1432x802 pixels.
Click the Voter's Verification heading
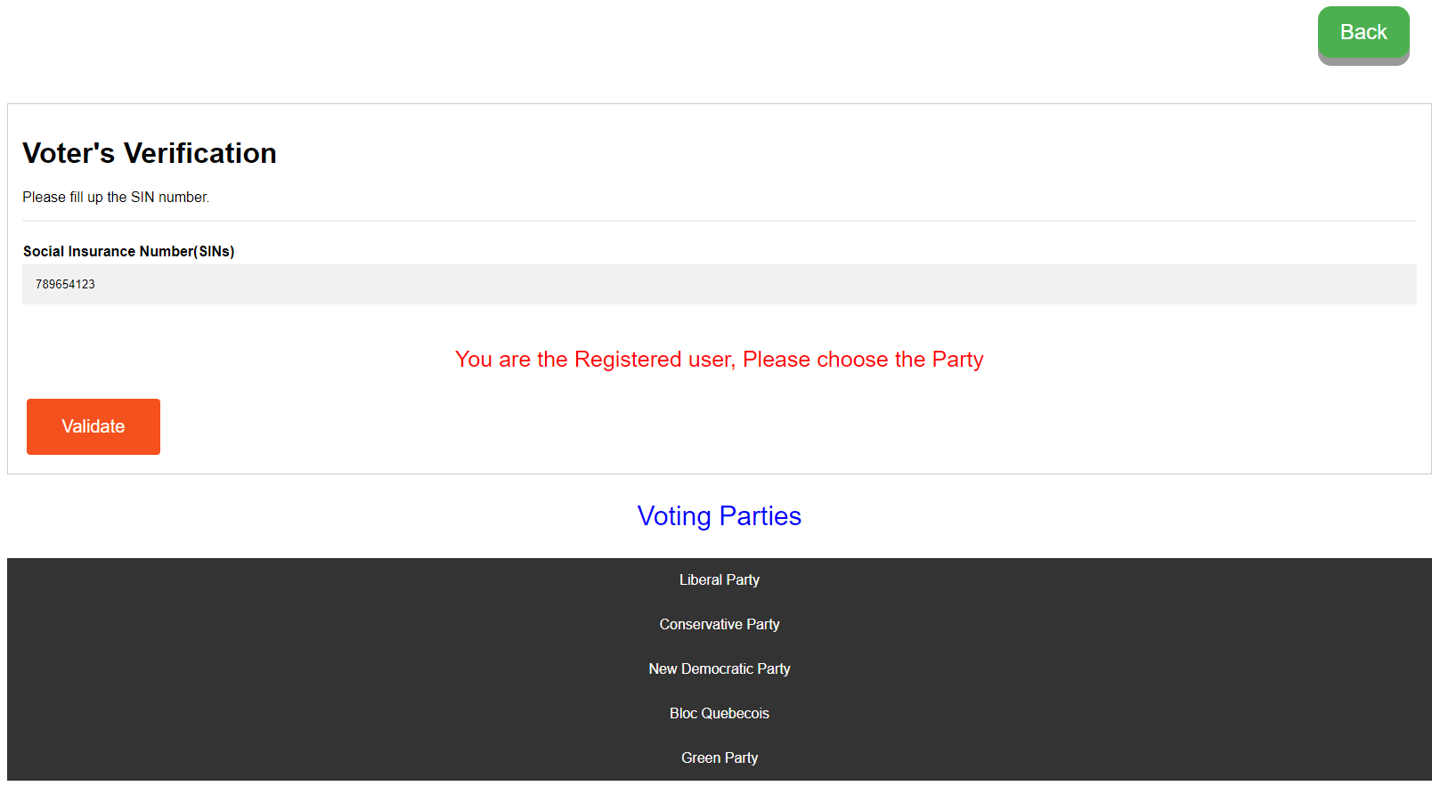tap(150, 153)
